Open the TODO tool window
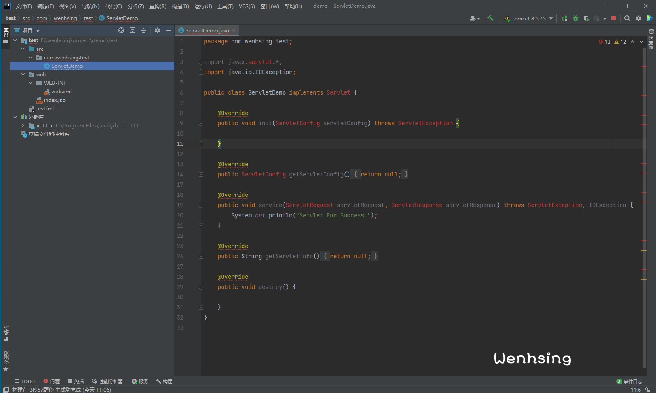The height and width of the screenshot is (393, 656). coord(25,381)
